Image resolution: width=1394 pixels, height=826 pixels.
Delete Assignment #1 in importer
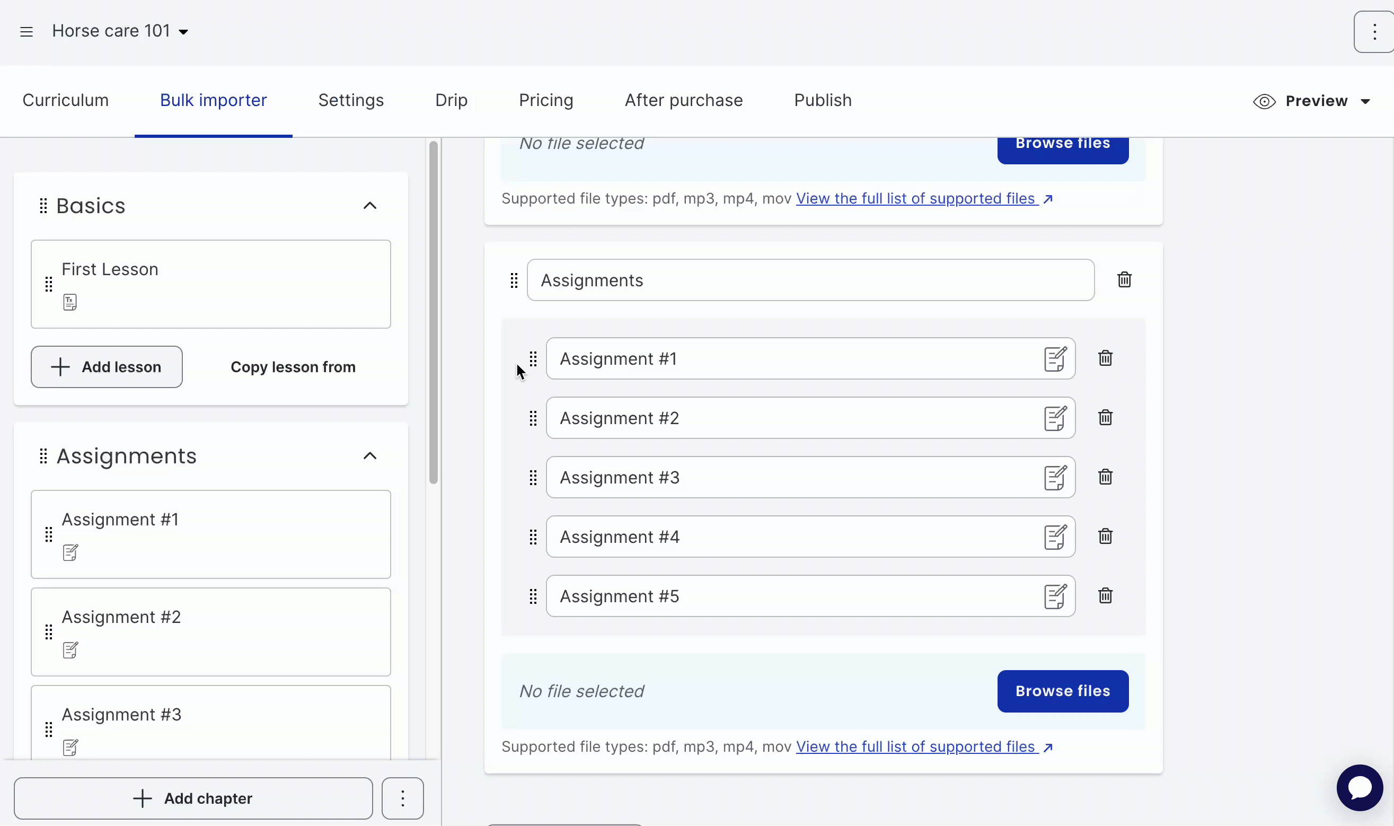click(1105, 358)
